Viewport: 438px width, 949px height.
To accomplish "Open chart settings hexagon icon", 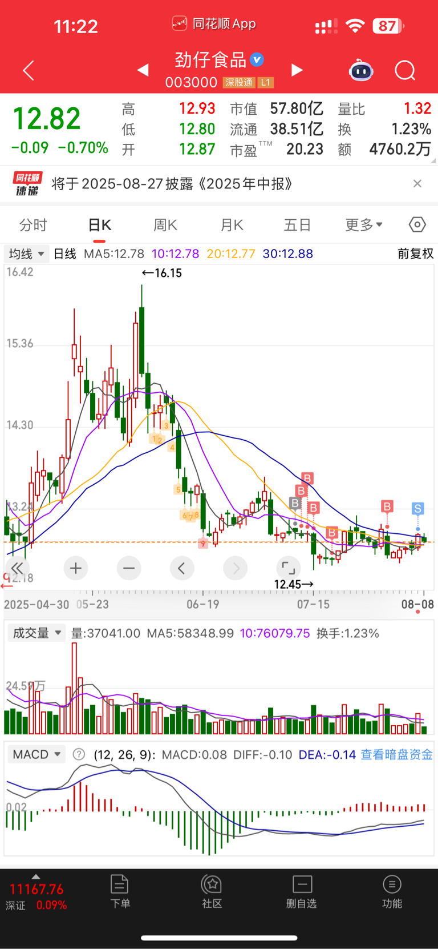I will click(x=417, y=224).
